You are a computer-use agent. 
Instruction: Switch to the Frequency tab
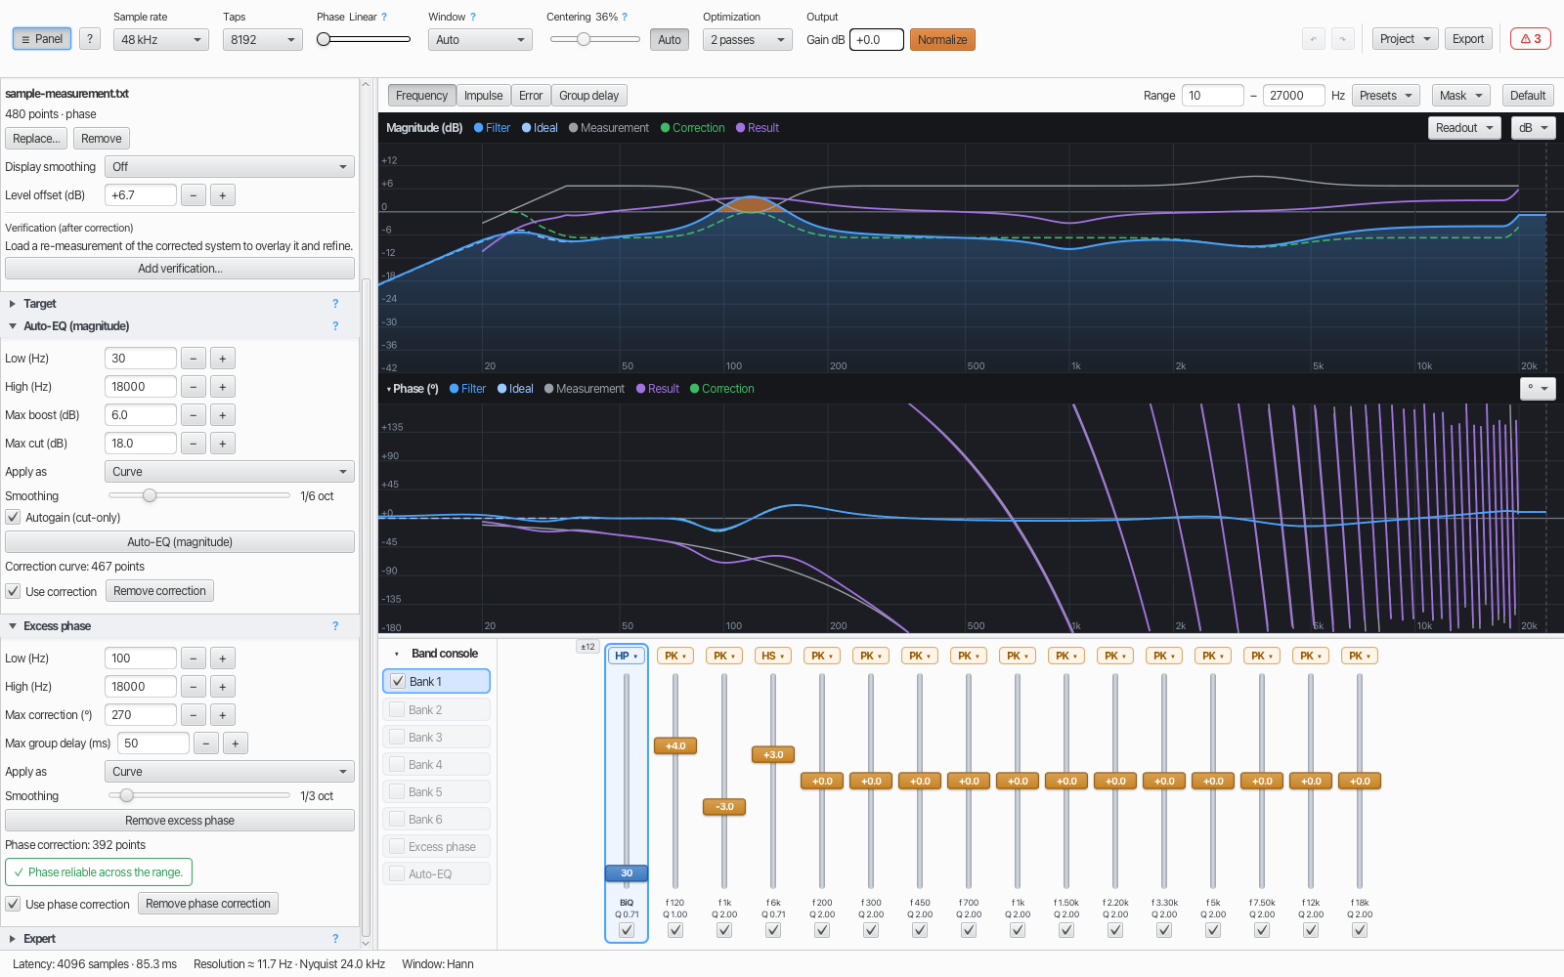[421, 96]
